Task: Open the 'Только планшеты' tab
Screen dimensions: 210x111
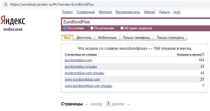Action: [x=170, y=38]
